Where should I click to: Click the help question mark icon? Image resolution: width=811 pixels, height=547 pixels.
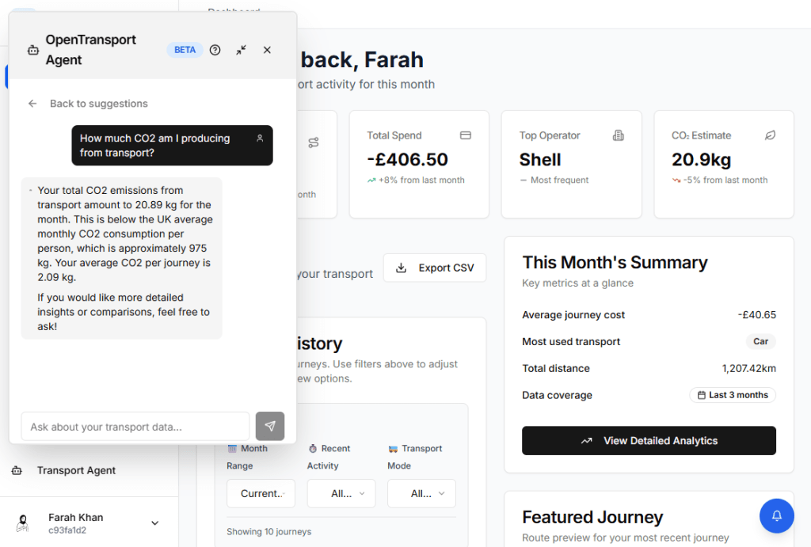(215, 50)
